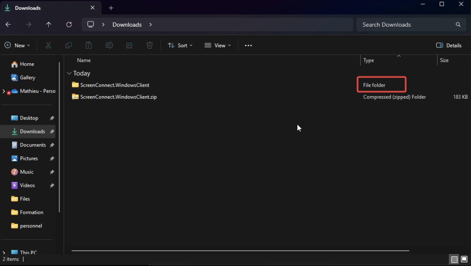Share the selection using the Share icon
The image size is (471, 266).
point(129,45)
